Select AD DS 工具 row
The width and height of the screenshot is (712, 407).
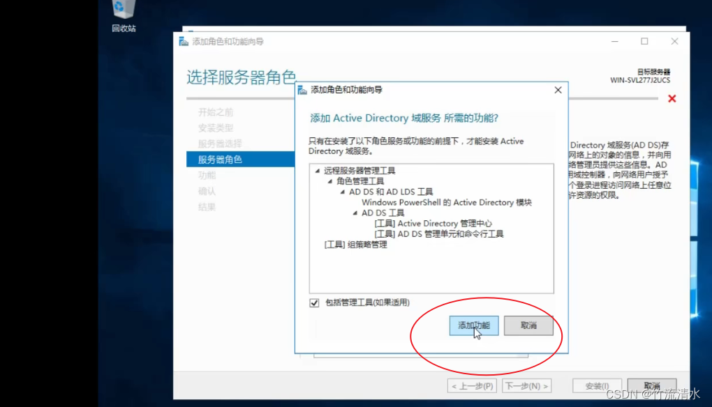click(x=383, y=213)
